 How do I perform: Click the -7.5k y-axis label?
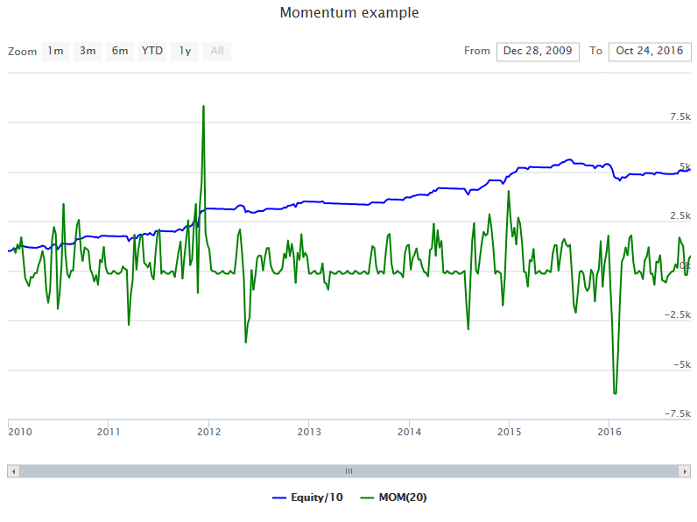click(x=678, y=414)
